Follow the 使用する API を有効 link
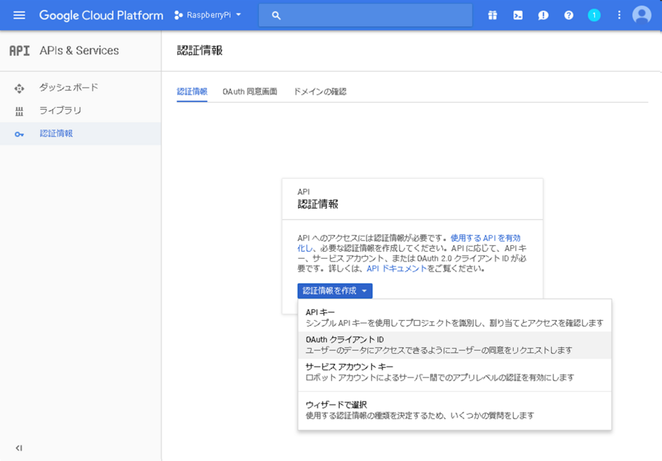Viewport: 662px width, 461px height. coord(486,238)
